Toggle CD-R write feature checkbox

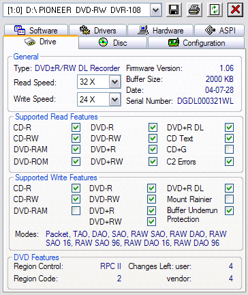pyautogui.click(x=76, y=188)
